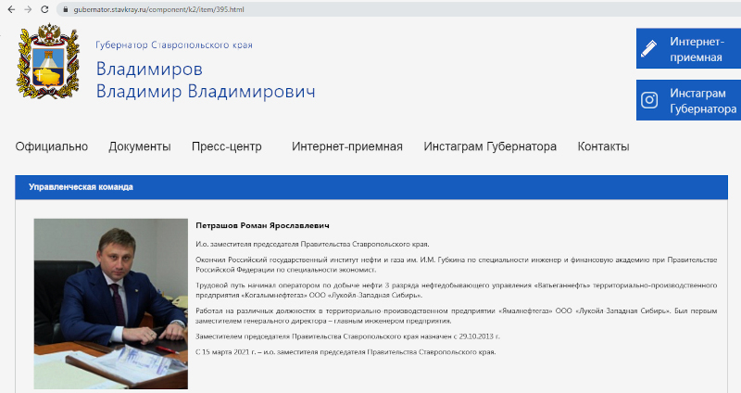
Task: Click the photo of Петрашов Роман Ярославлевич
Action: point(111,304)
